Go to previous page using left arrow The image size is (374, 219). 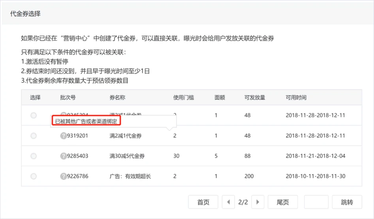(x=228, y=202)
